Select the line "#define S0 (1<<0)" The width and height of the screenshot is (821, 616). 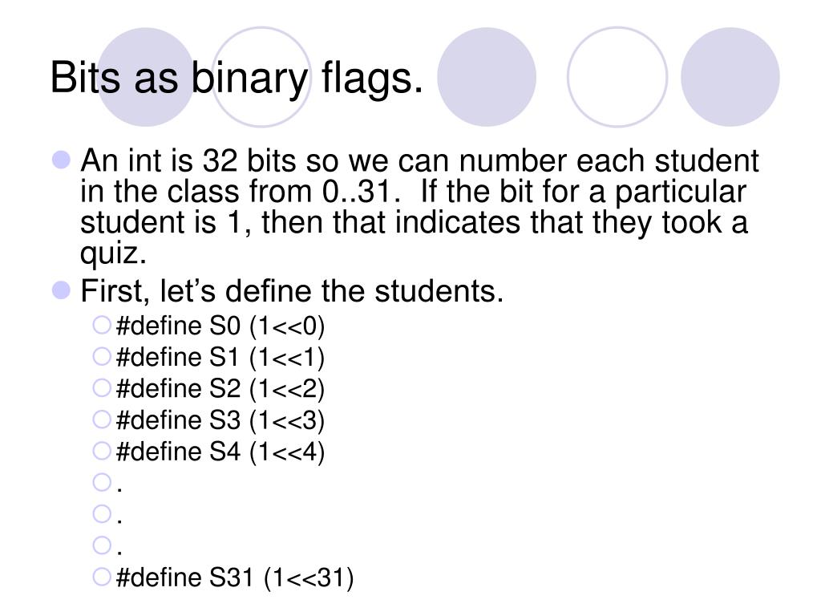click(x=220, y=326)
